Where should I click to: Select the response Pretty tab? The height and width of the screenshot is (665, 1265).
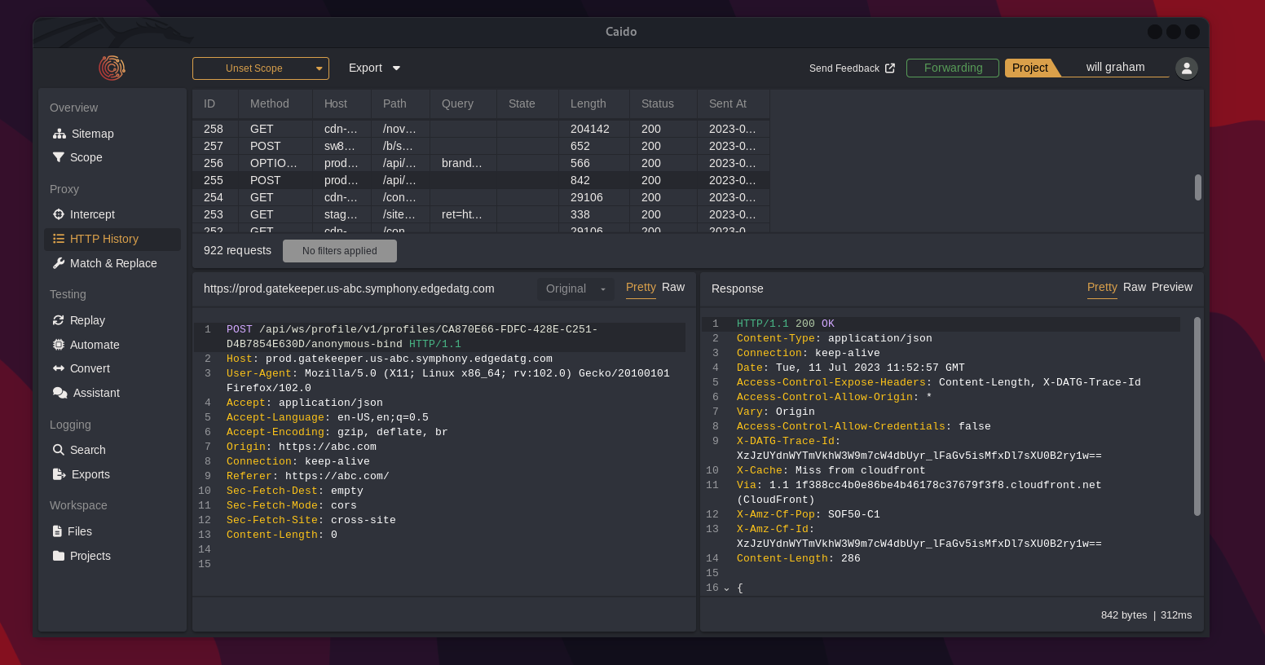[x=1102, y=288]
